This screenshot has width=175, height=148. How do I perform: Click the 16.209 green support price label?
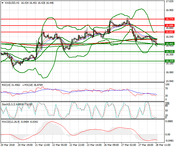[170, 61]
